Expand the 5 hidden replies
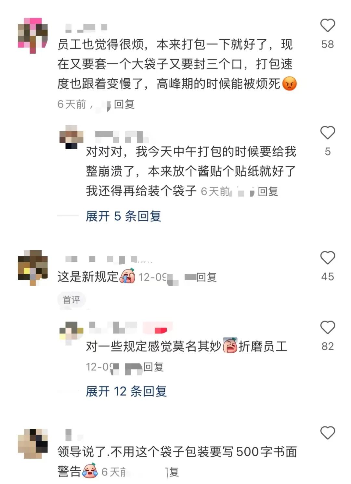This screenshot has width=351, height=484. pos(123,216)
